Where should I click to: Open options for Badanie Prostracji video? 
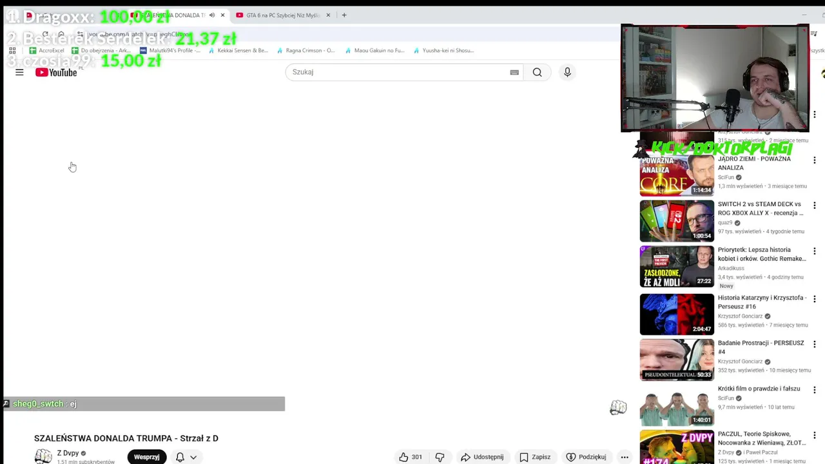coord(814,344)
